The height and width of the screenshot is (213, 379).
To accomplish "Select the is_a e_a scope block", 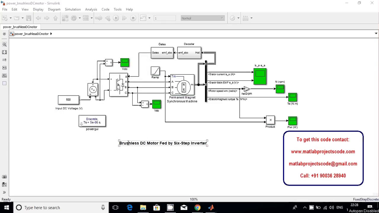I will (x=260, y=76).
